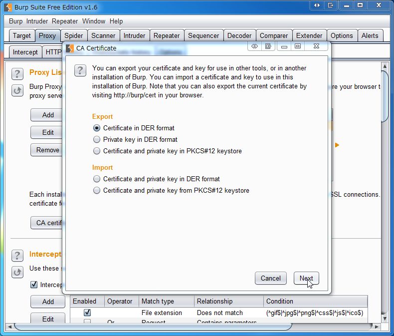Click Add button under Proxy Listeners
Viewport: 394px width, 336px height.
(x=47, y=115)
